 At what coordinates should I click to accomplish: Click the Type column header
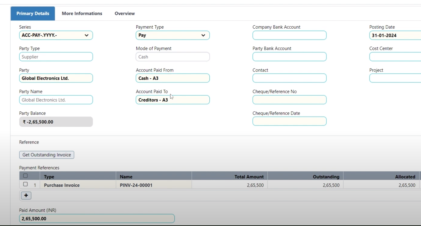pos(78,177)
